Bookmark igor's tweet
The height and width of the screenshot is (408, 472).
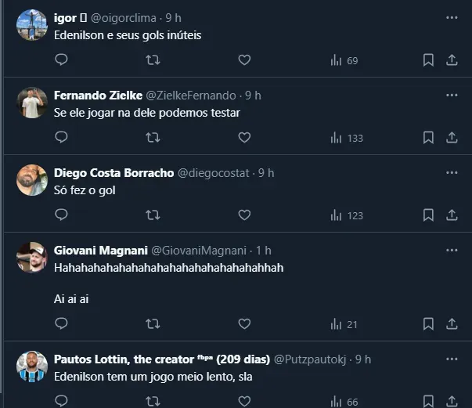(428, 60)
